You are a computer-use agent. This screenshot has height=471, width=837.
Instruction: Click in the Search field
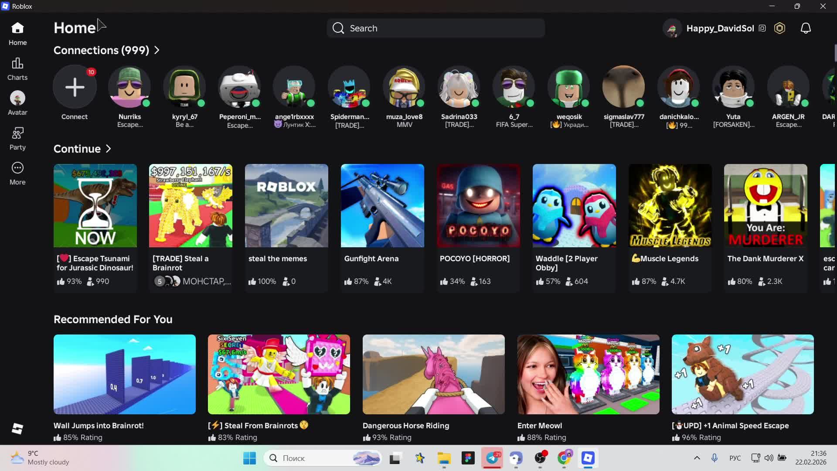coord(436,28)
